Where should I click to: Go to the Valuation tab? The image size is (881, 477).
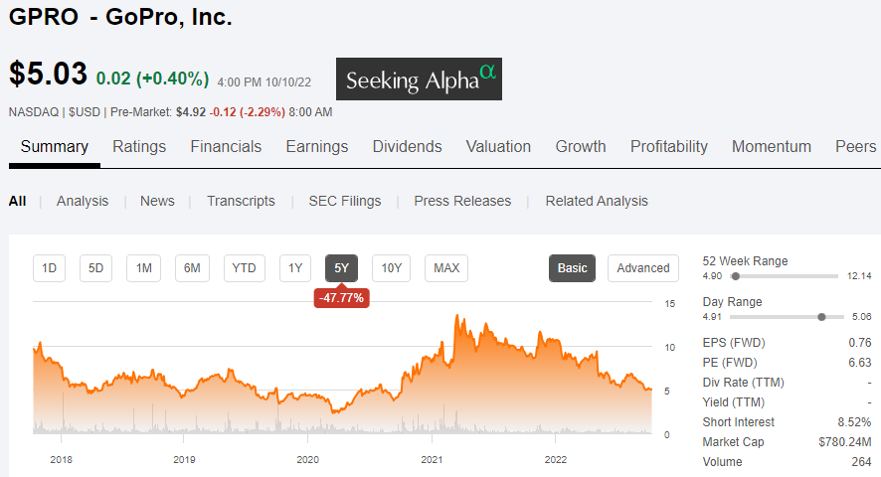[498, 146]
